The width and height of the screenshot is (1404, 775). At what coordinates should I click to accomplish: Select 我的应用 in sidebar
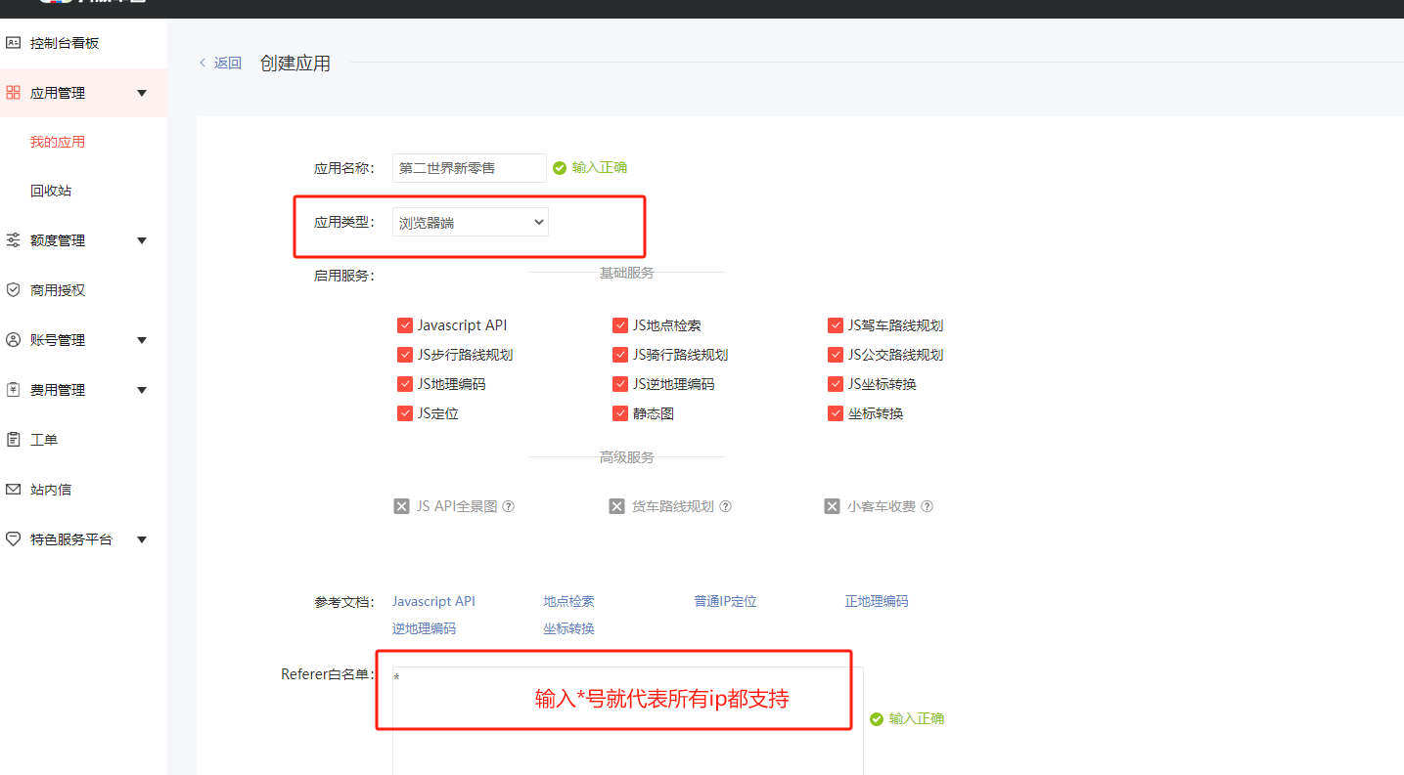58,142
